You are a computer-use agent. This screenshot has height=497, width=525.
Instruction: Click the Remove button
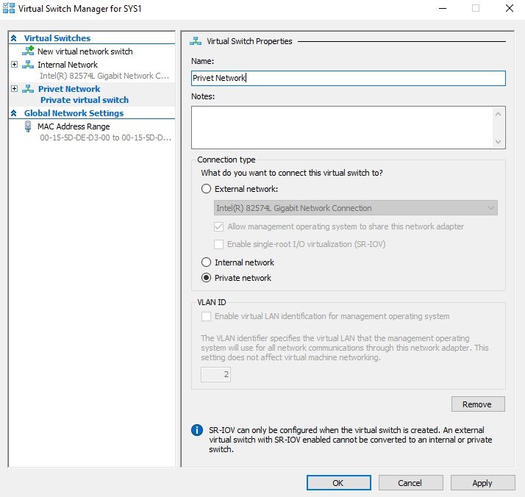[478, 404]
